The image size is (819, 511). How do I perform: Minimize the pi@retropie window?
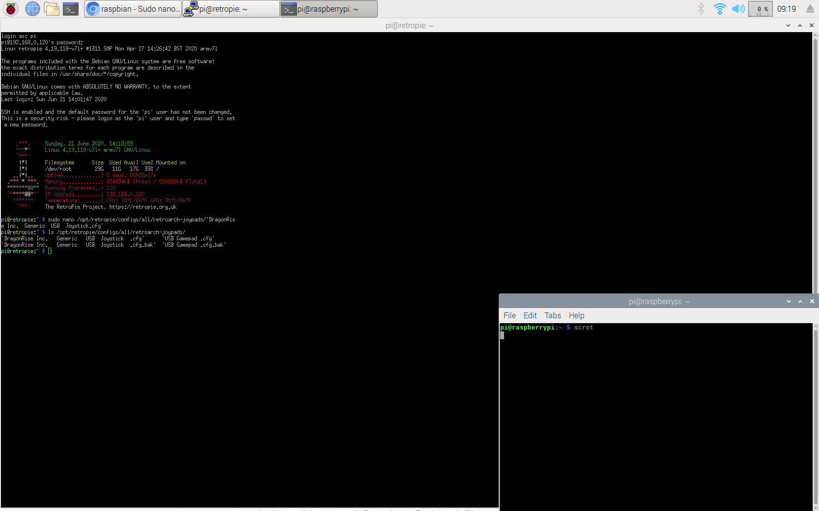788,25
